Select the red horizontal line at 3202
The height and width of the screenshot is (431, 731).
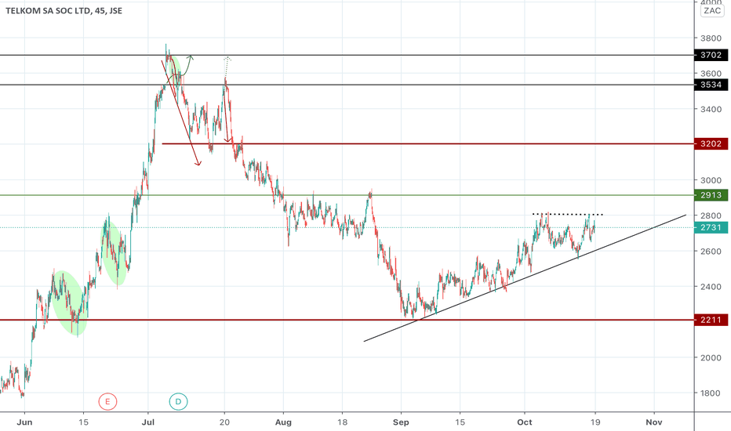(x=427, y=143)
